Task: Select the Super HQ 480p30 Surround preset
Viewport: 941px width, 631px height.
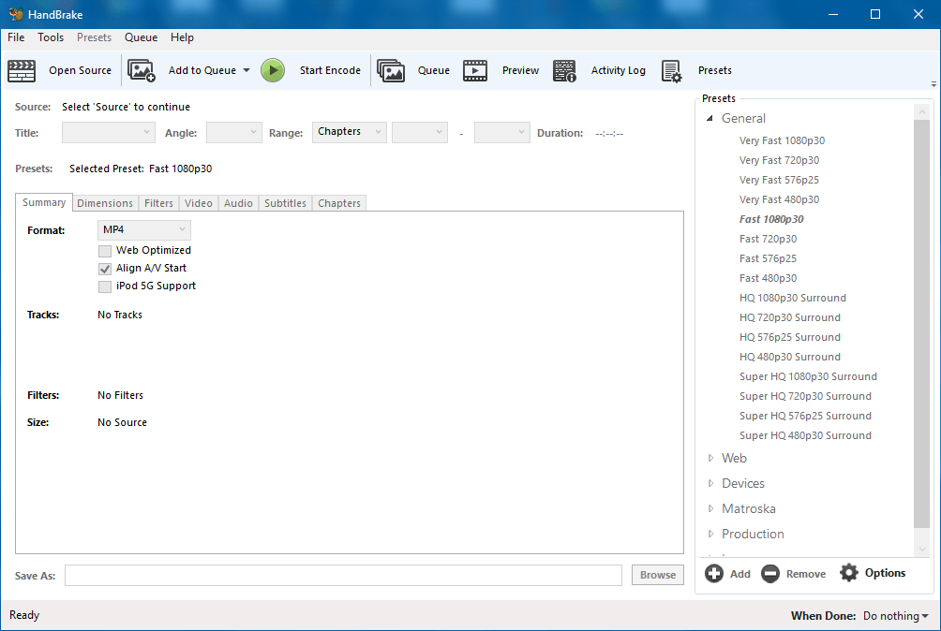Action: pos(805,435)
